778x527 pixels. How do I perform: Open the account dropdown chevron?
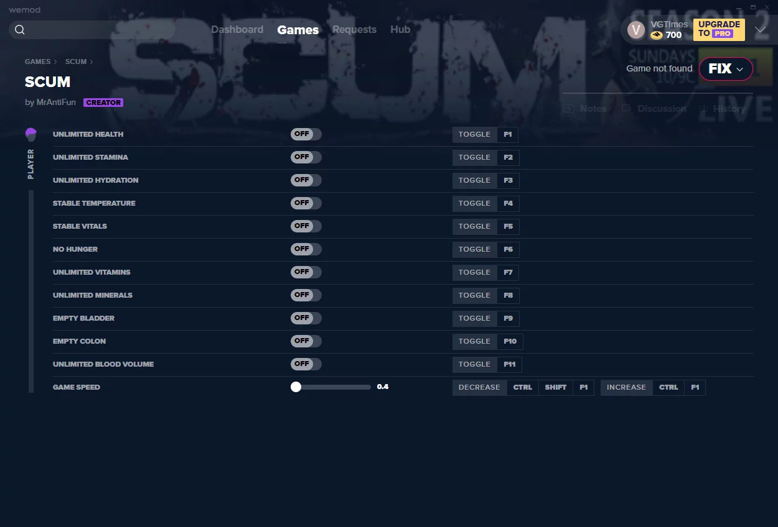point(760,30)
